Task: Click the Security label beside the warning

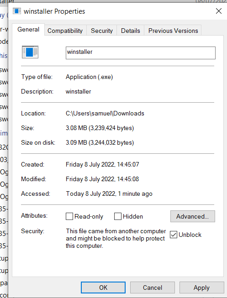Action: [x=32, y=231]
